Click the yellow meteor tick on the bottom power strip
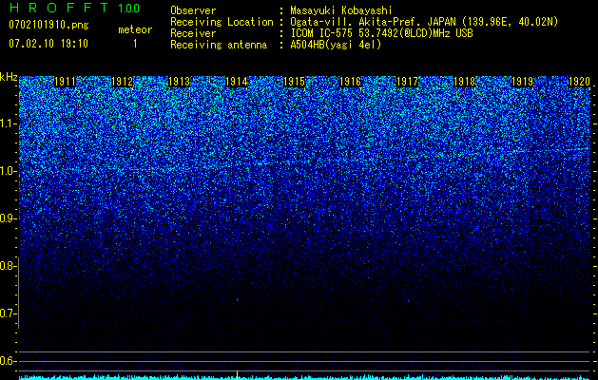This screenshot has height=380, width=598. (237, 375)
